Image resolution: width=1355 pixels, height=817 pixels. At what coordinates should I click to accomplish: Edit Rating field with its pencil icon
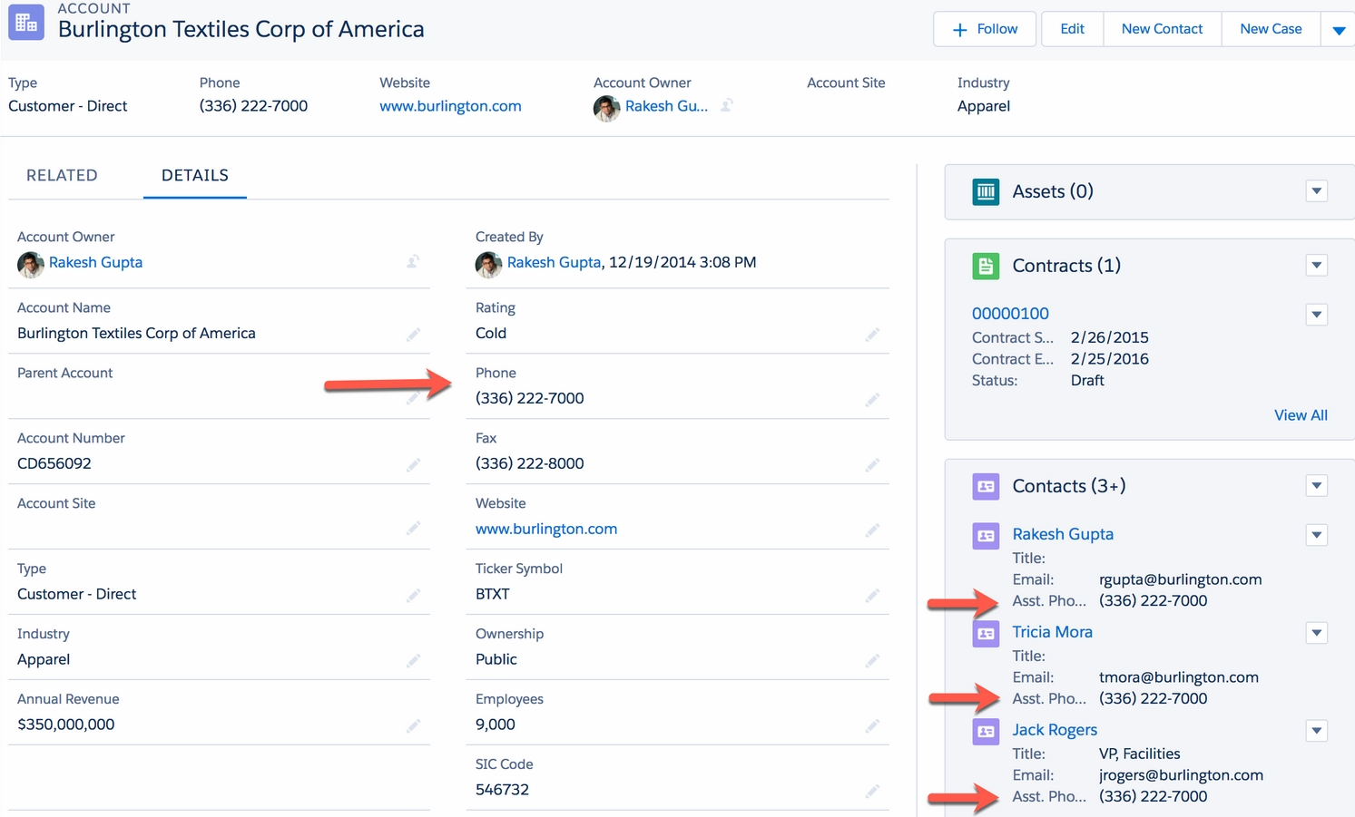tap(872, 335)
